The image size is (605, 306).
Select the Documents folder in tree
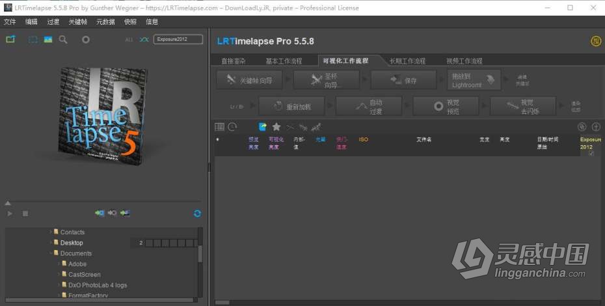[76, 253]
